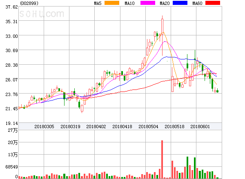This screenshot has height=179, width=245.
Task: Click the 21.45 price axis label
Action: coord(11,109)
